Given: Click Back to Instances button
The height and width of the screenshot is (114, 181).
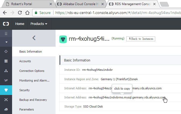Looking at the screenshot, I should [141, 39].
